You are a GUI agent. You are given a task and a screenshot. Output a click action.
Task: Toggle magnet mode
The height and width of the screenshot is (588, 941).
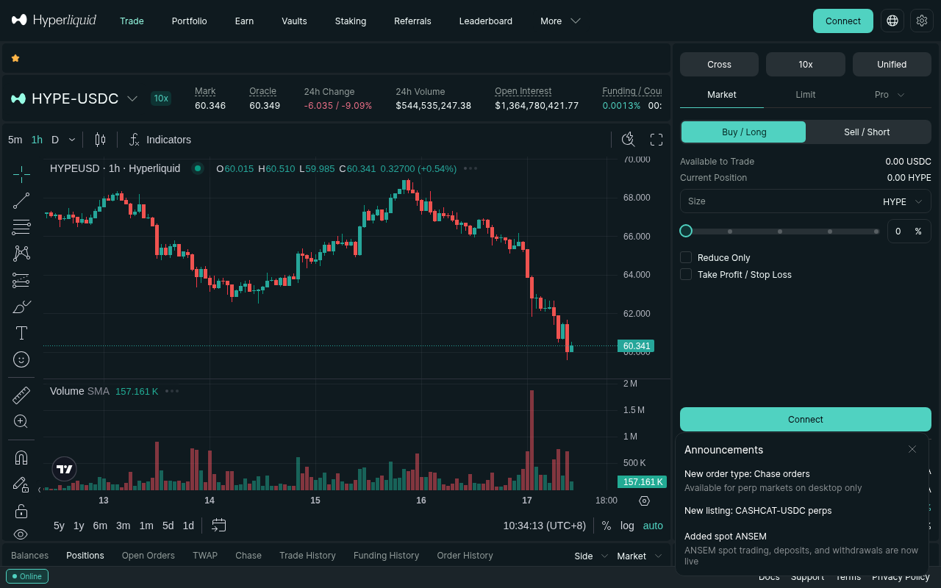click(21, 458)
